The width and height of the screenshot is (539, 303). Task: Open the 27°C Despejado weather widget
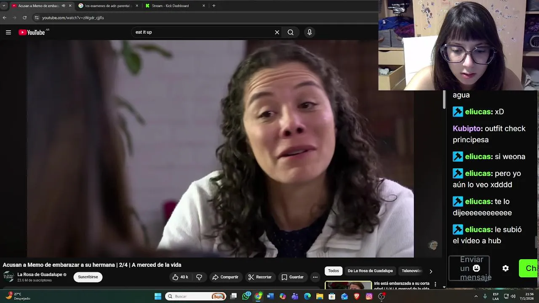18,296
